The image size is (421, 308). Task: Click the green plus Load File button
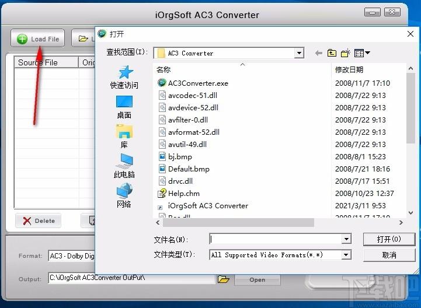tap(37, 38)
